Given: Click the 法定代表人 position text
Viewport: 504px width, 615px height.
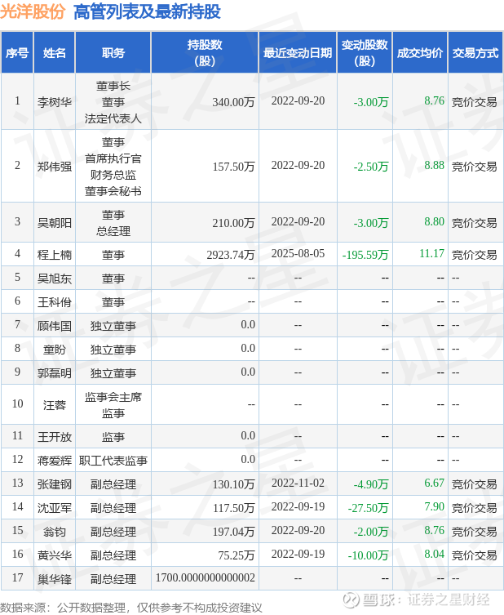Looking at the screenshot, I should tap(113, 118).
